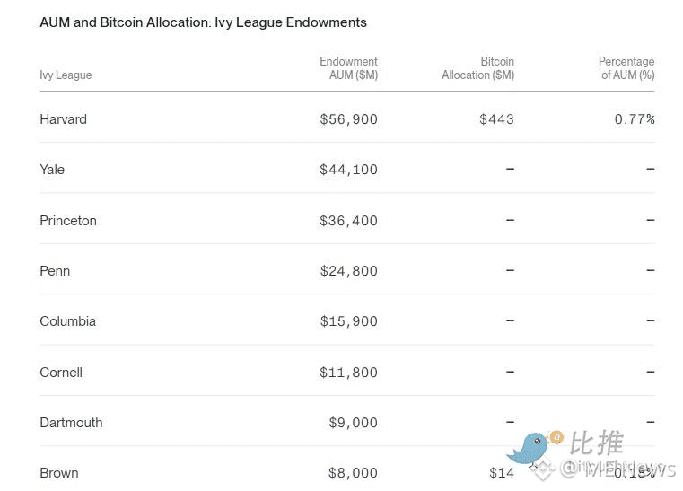The width and height of the screenshot is (683, 491).
Task: Click Harvard's $56,900 endowment value
Action: click(348, 119)
